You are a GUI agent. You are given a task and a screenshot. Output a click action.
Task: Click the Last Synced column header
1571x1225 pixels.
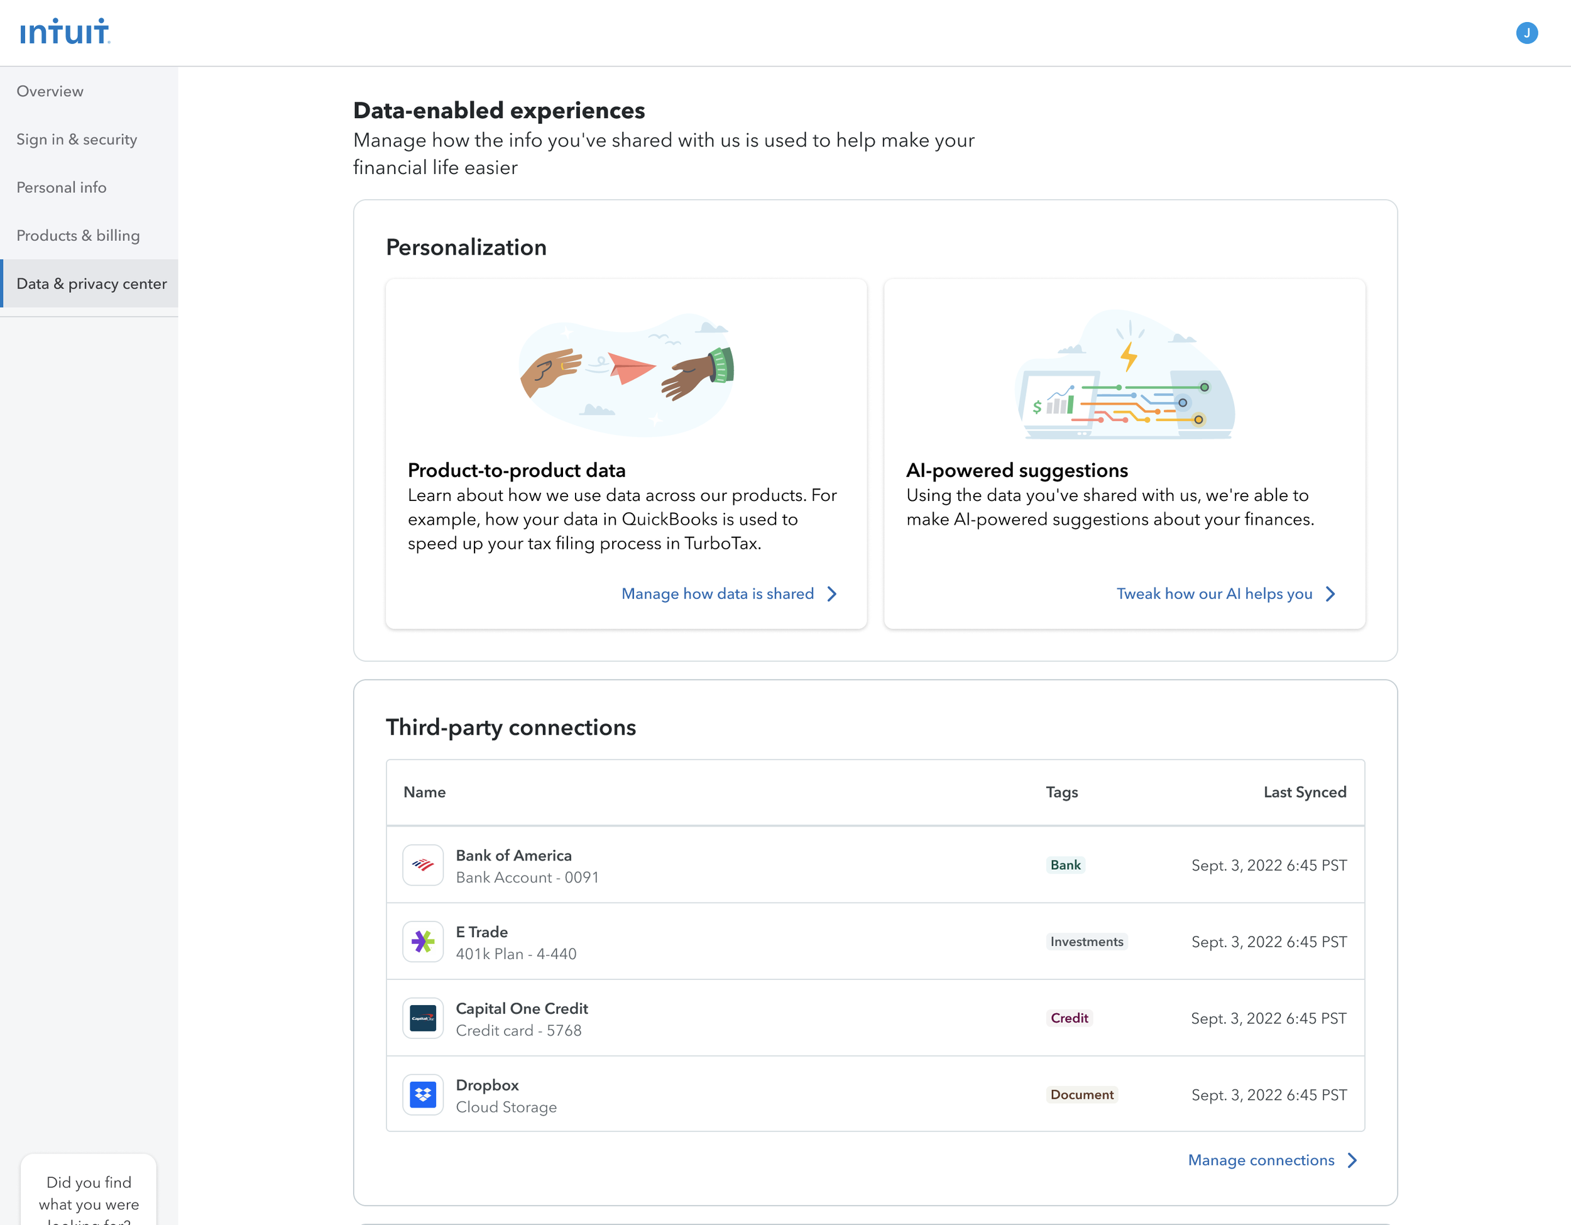(1305, 792)
